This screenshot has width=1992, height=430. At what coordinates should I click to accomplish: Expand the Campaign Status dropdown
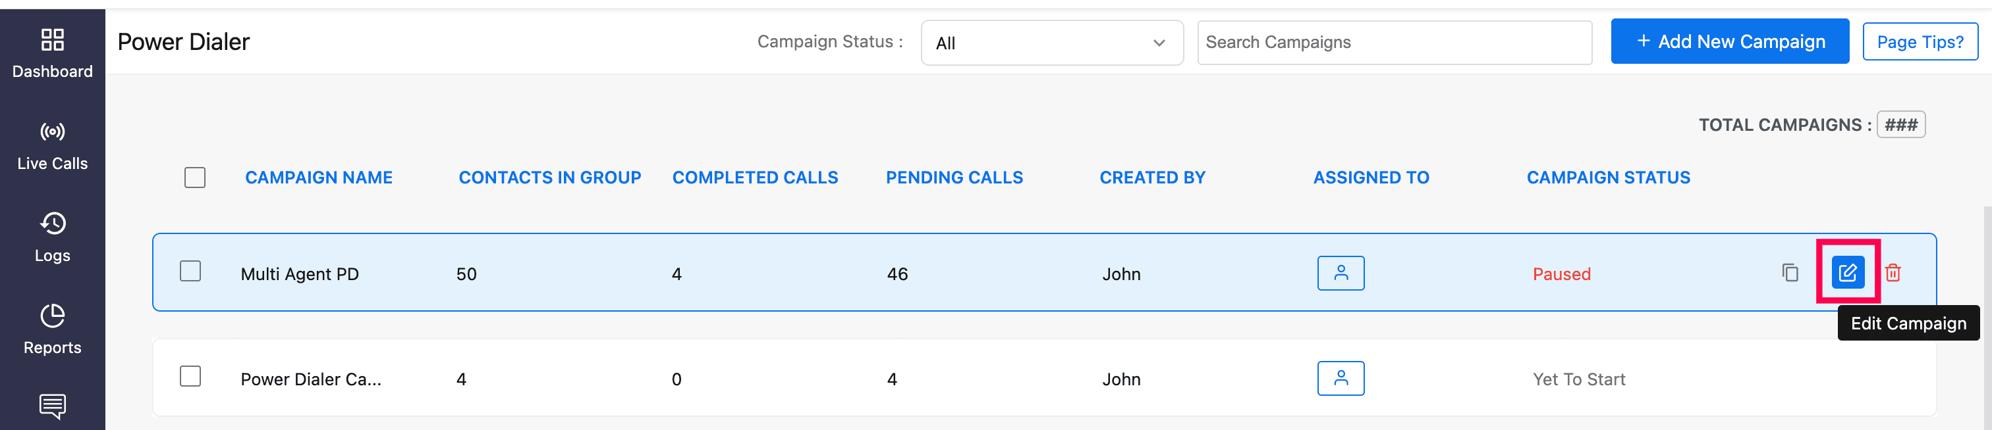tap(1051, 43)
